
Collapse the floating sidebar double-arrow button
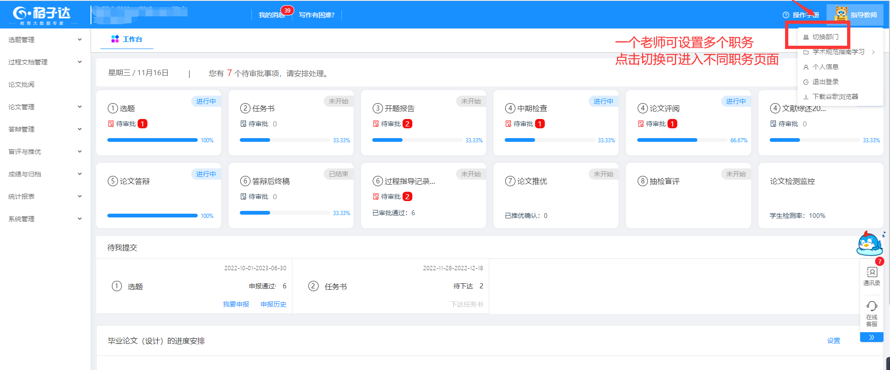(x=871, y=337)
